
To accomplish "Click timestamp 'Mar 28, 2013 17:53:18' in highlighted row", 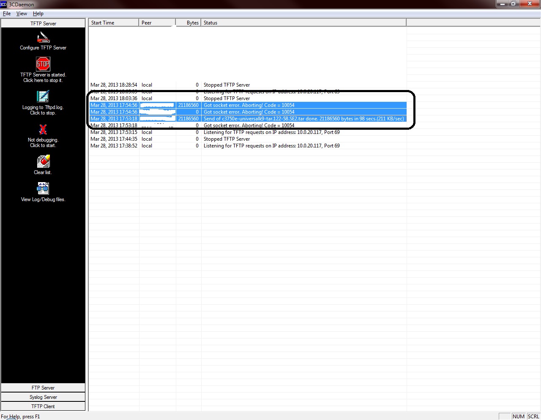I will [114, 119].
